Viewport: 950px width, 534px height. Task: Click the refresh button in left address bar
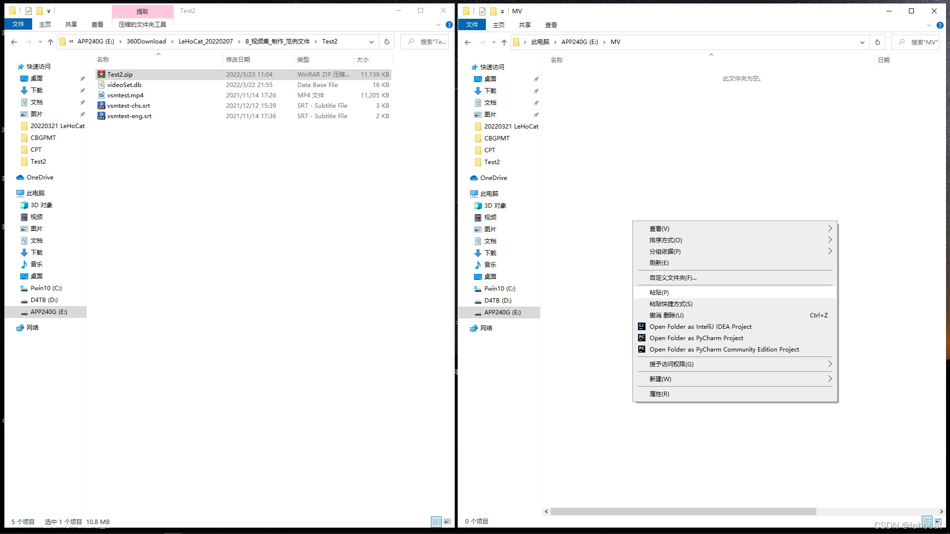[x=387, y=42]
